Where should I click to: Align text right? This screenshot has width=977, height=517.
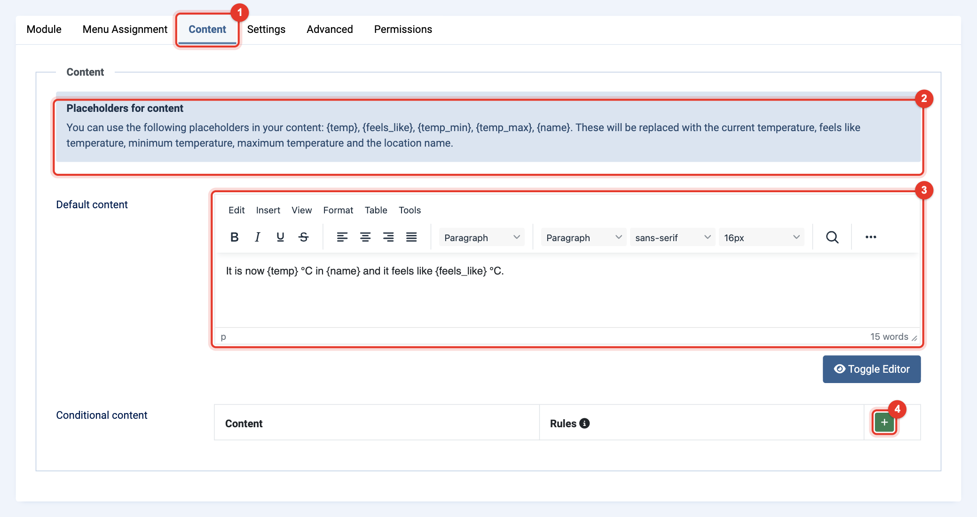pyautogui.click(x=388, y=237)
